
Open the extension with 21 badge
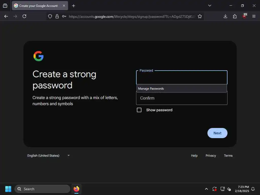[x=245, y=16]
